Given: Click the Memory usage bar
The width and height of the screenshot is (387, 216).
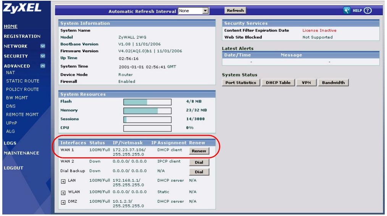Looking at the screenshot, I should point(147,110).
